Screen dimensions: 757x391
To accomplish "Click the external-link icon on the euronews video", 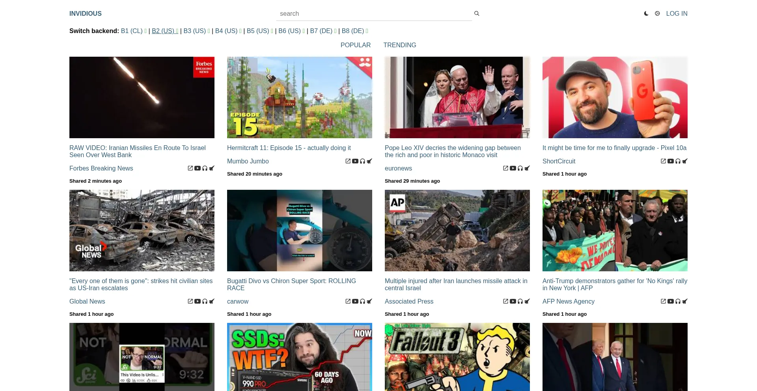I will (x=506, y=168).
